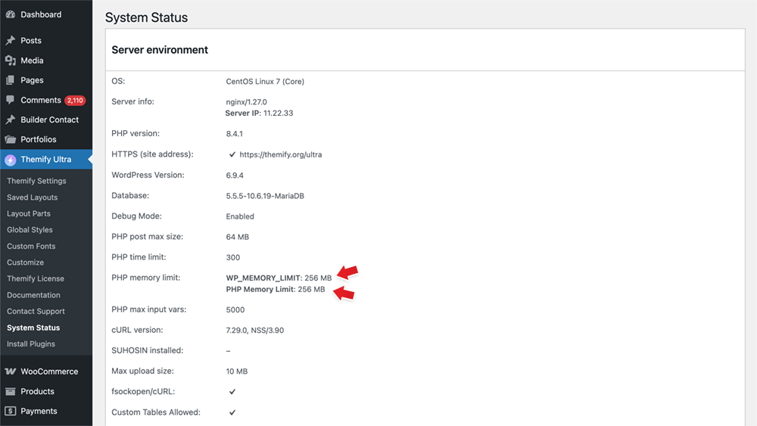Click the OS value CentOS Linux 7 (Core)
Viewport: 757px width, 426px height.
tap(265, 82)
